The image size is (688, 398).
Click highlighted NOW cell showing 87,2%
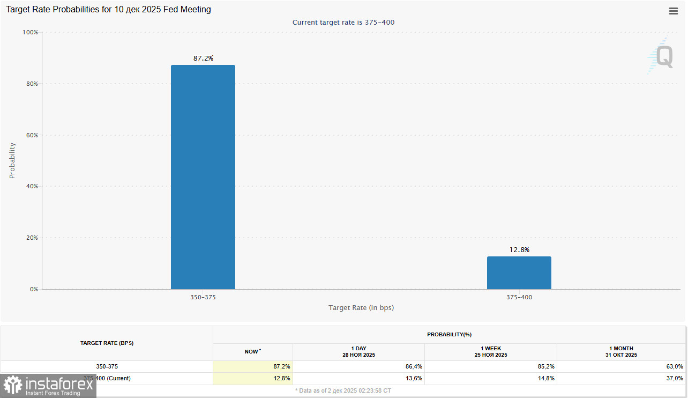pyautogui.click(x=253, y=366)
